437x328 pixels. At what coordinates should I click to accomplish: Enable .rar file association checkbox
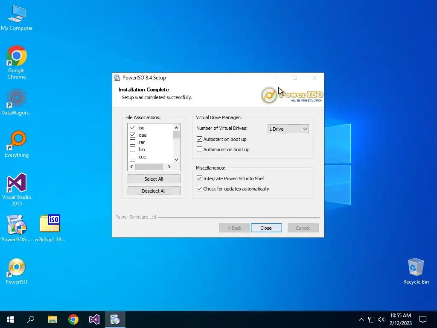point(132,142)
